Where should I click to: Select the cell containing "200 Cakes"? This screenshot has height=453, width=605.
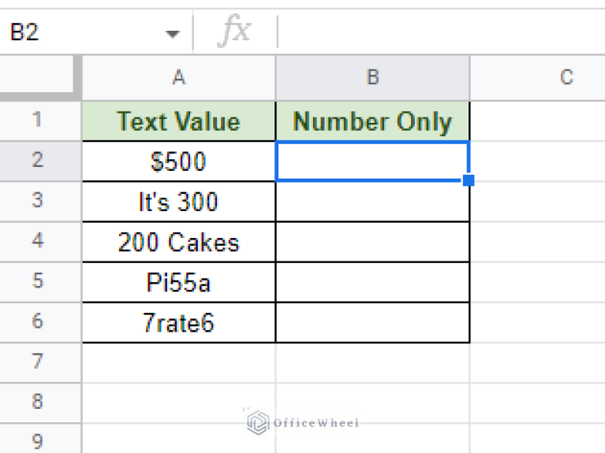click(x=179, y=242)
